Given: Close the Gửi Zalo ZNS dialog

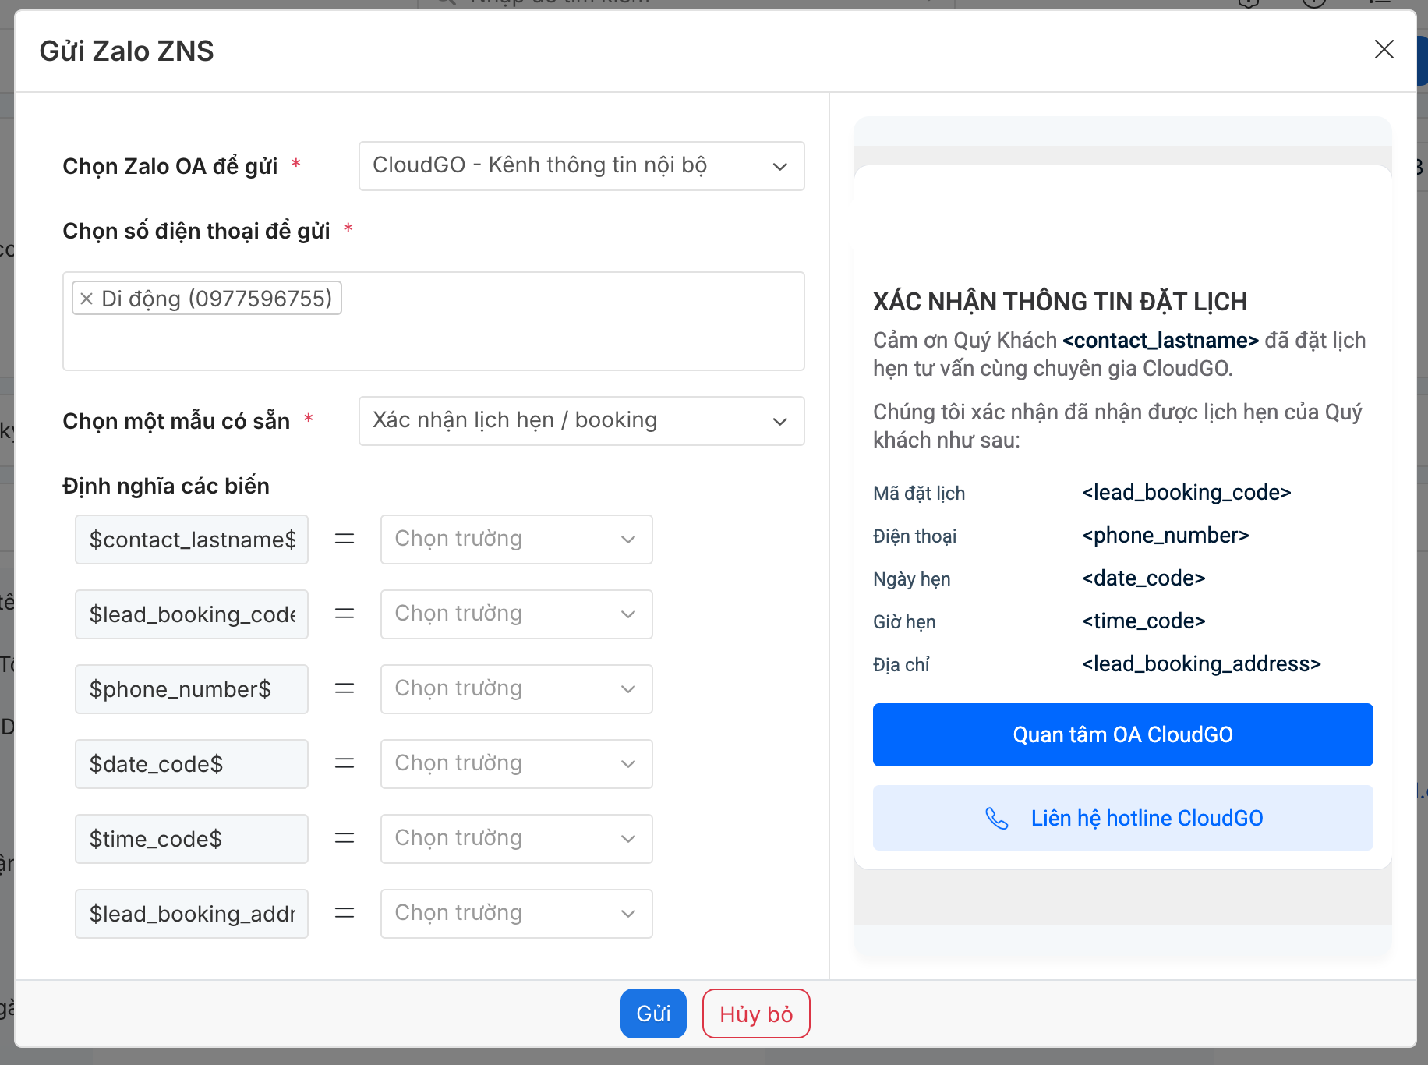Looking at the screenshot, I should click(1384, 50).
